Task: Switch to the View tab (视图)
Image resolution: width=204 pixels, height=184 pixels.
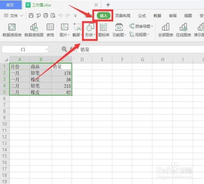Action: (188, 16)
